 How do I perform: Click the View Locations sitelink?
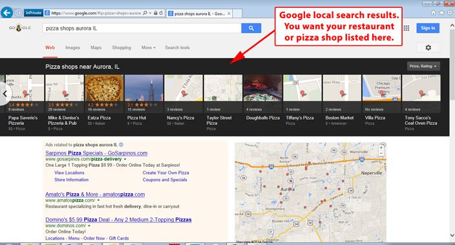[x=69, y=173]
